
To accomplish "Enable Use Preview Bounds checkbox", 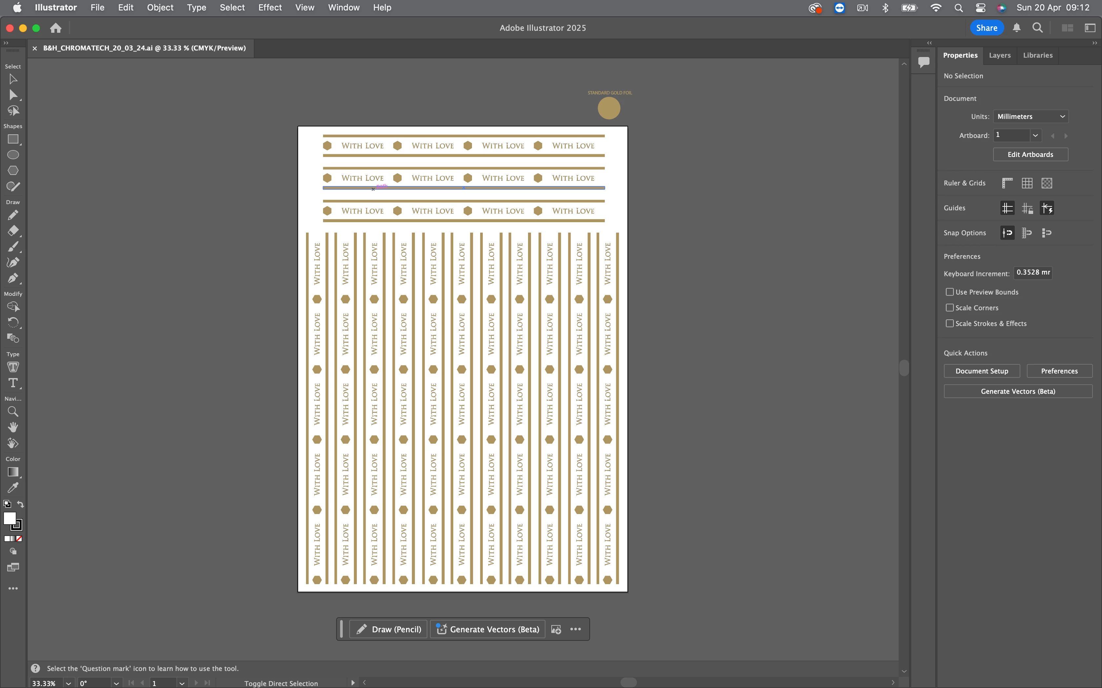I will [x=949, y=292].
